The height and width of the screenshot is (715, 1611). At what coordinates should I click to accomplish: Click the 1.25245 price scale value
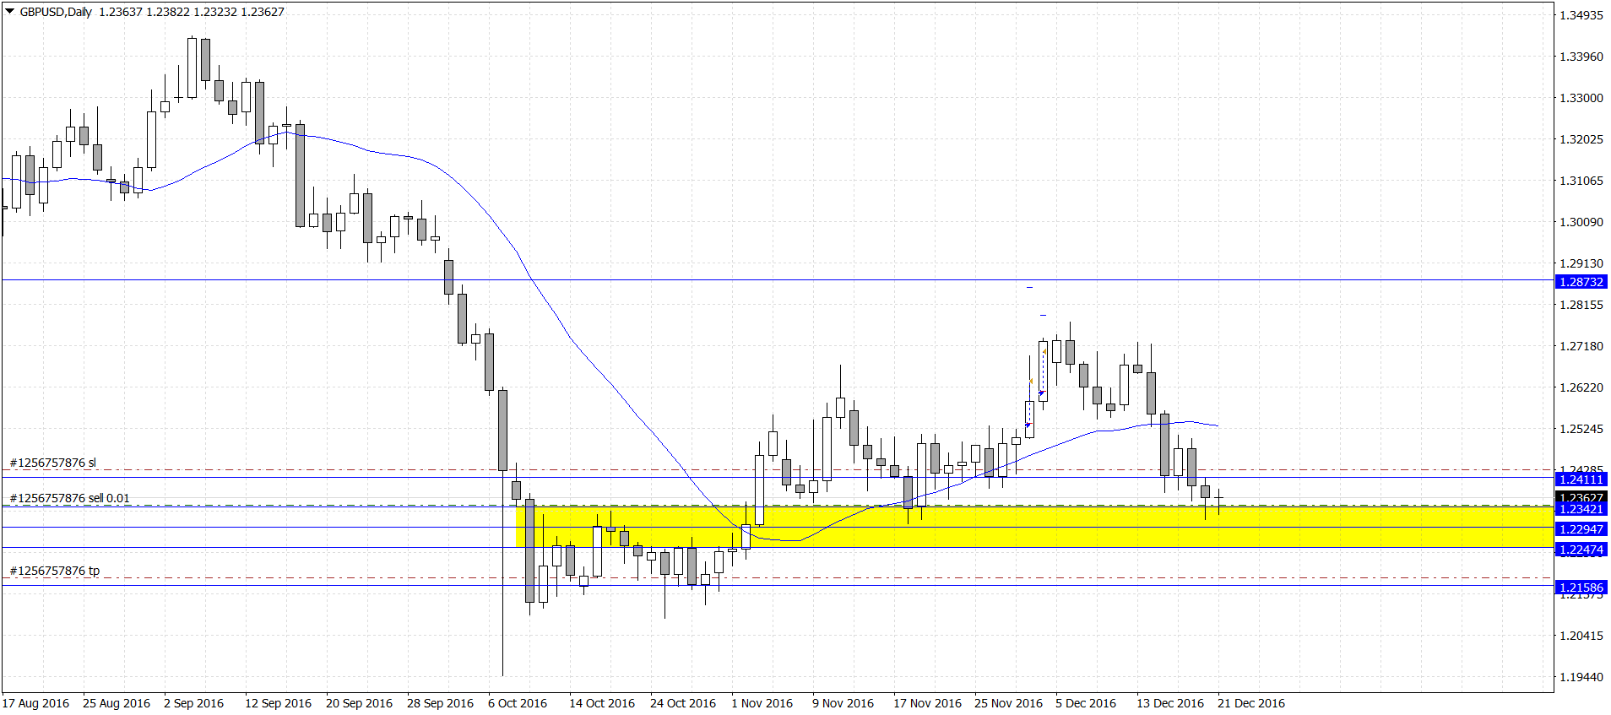[x=1581, y=429]
